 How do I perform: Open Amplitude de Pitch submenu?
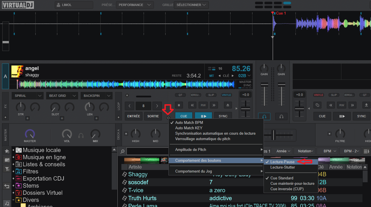pos(216,150)
